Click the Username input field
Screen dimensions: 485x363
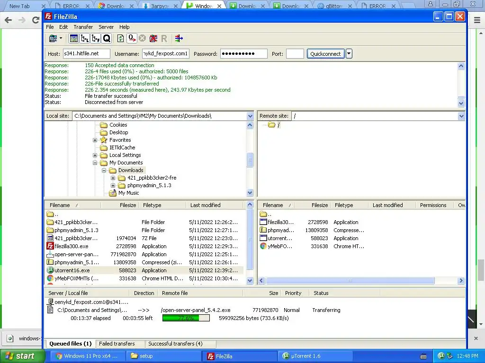(x=166, y=54)
